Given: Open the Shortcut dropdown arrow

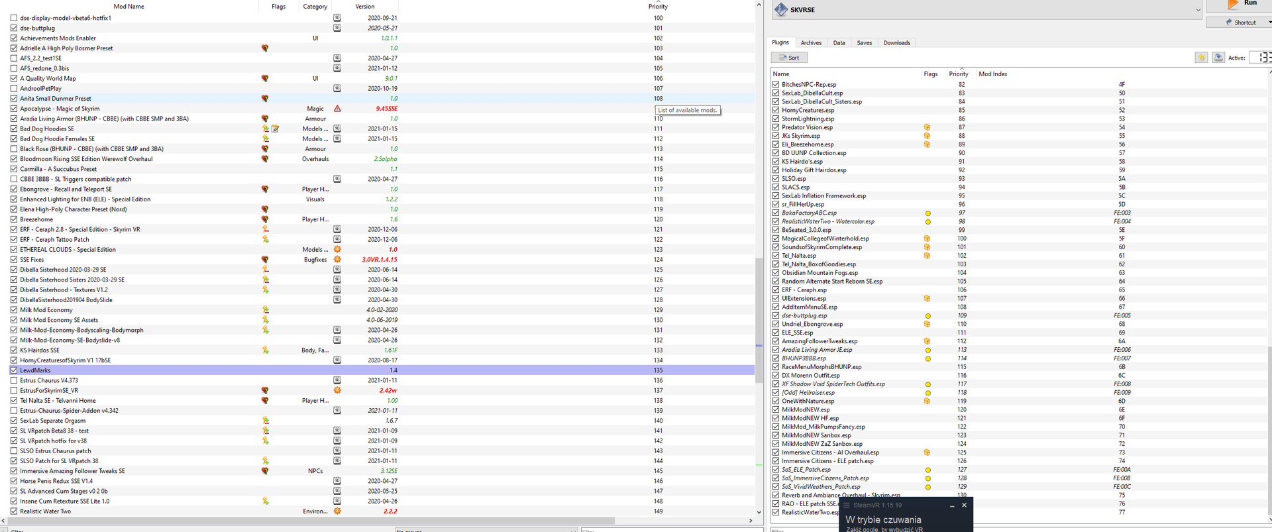Looking at the screenshot, I should (x=1269, y=23).
